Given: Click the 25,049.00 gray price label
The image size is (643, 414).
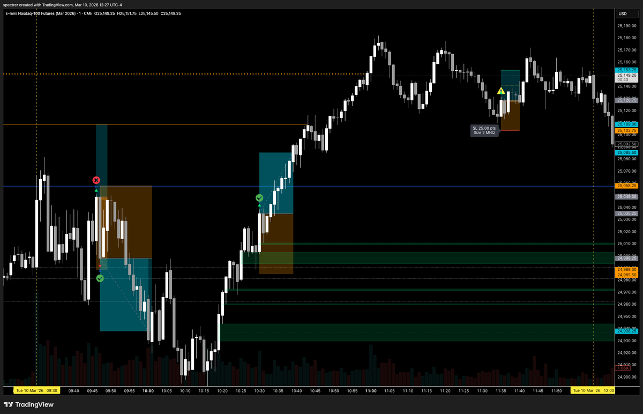Looking at the screenshot, I should (626, 197).
